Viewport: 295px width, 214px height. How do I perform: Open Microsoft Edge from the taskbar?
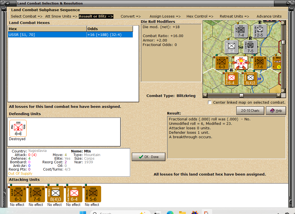(x=170, y=212)
